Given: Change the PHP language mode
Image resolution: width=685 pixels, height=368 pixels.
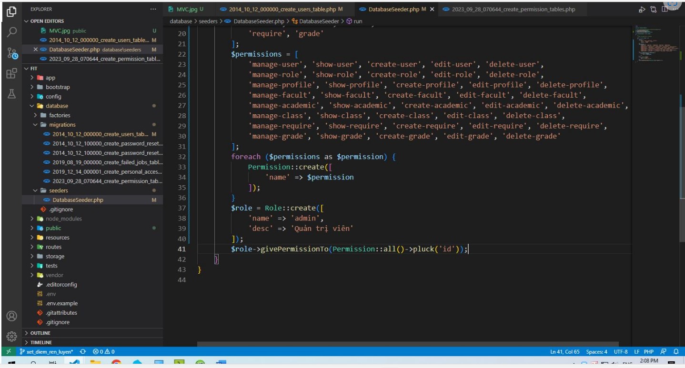Looking at the screenshot, I should pyautogui.click(x=648, y=352).
